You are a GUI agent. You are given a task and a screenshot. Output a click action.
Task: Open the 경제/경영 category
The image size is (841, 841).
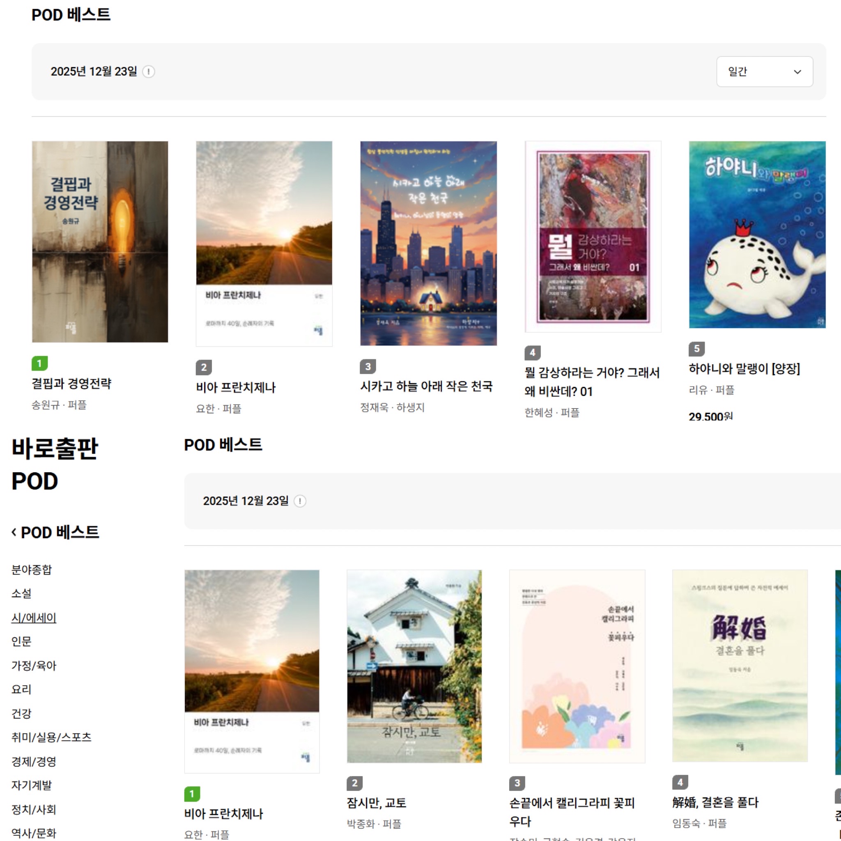pos(34,761)
